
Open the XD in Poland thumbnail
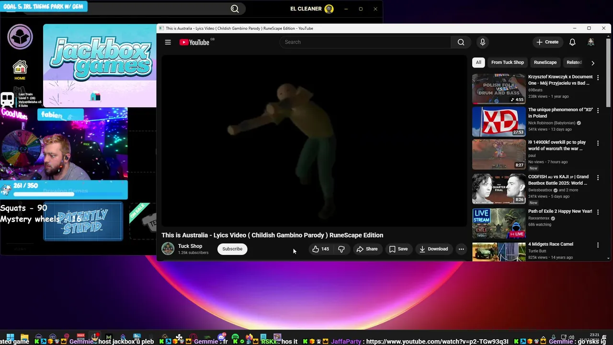(x=499, y=122)
